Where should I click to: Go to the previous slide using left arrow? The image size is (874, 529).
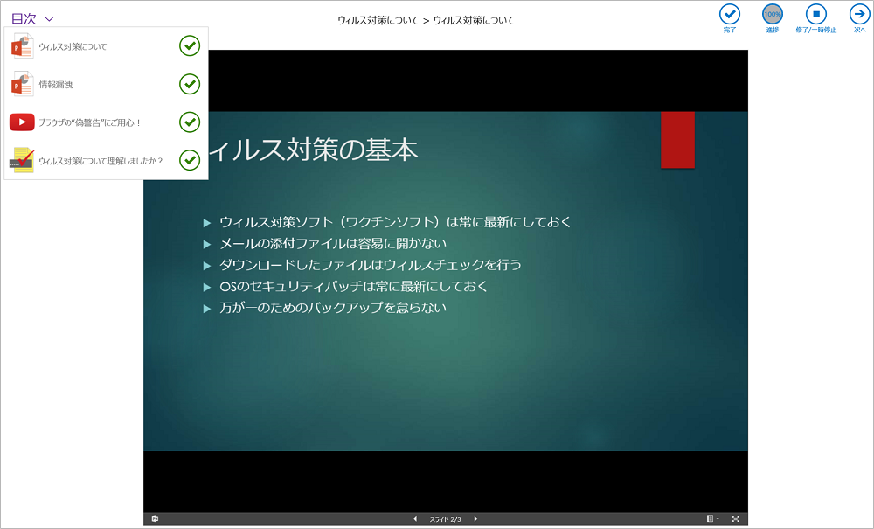(x=415, y=519)
